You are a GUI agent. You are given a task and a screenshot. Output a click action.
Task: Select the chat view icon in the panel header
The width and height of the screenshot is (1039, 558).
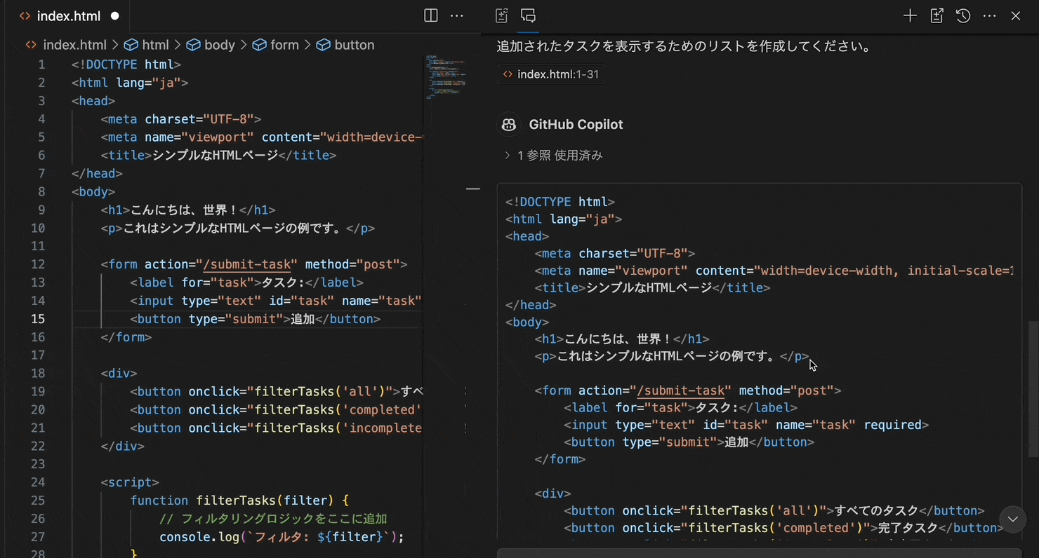point(528,15)
